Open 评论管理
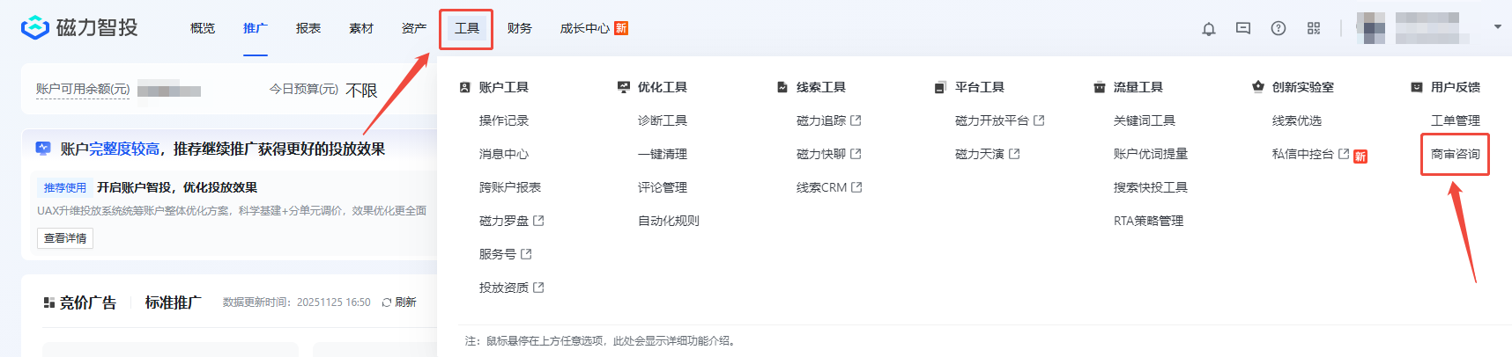 663,187
